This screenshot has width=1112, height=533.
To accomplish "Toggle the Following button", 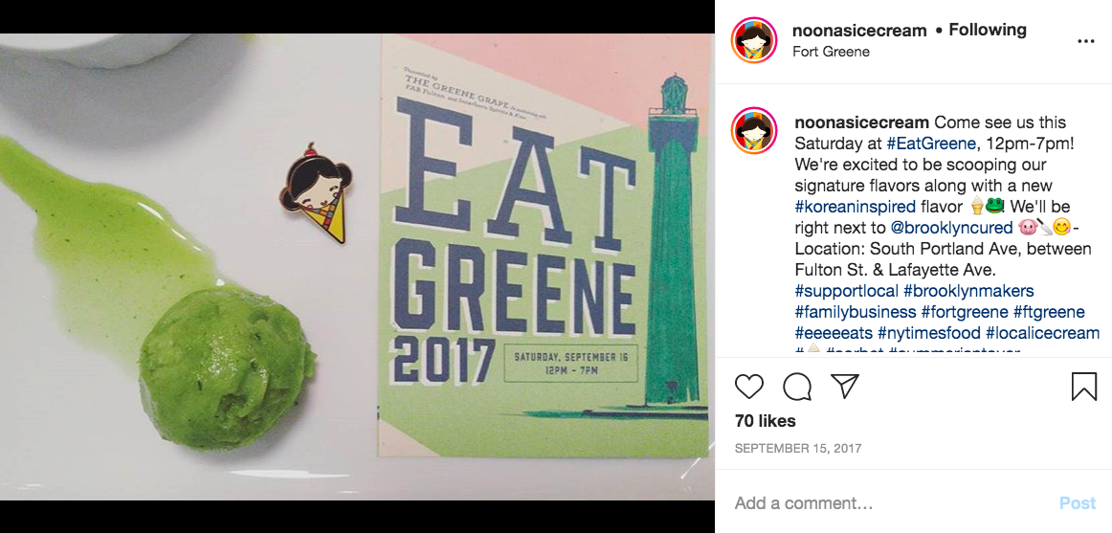I will [988, 30].
